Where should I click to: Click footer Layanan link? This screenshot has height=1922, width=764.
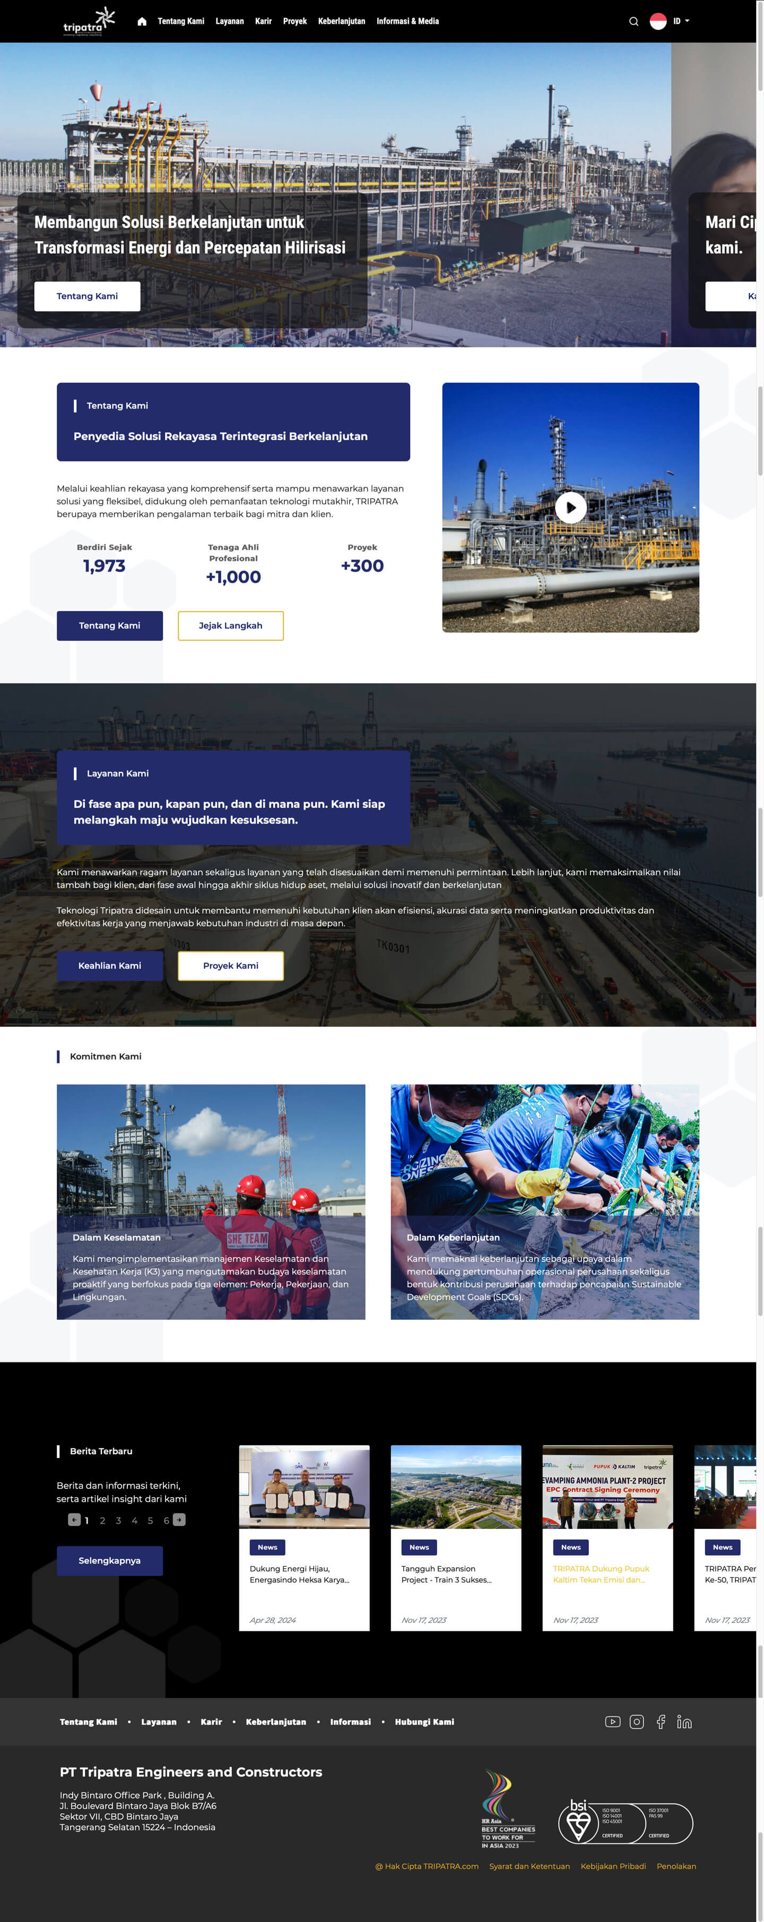[159, 1722]
